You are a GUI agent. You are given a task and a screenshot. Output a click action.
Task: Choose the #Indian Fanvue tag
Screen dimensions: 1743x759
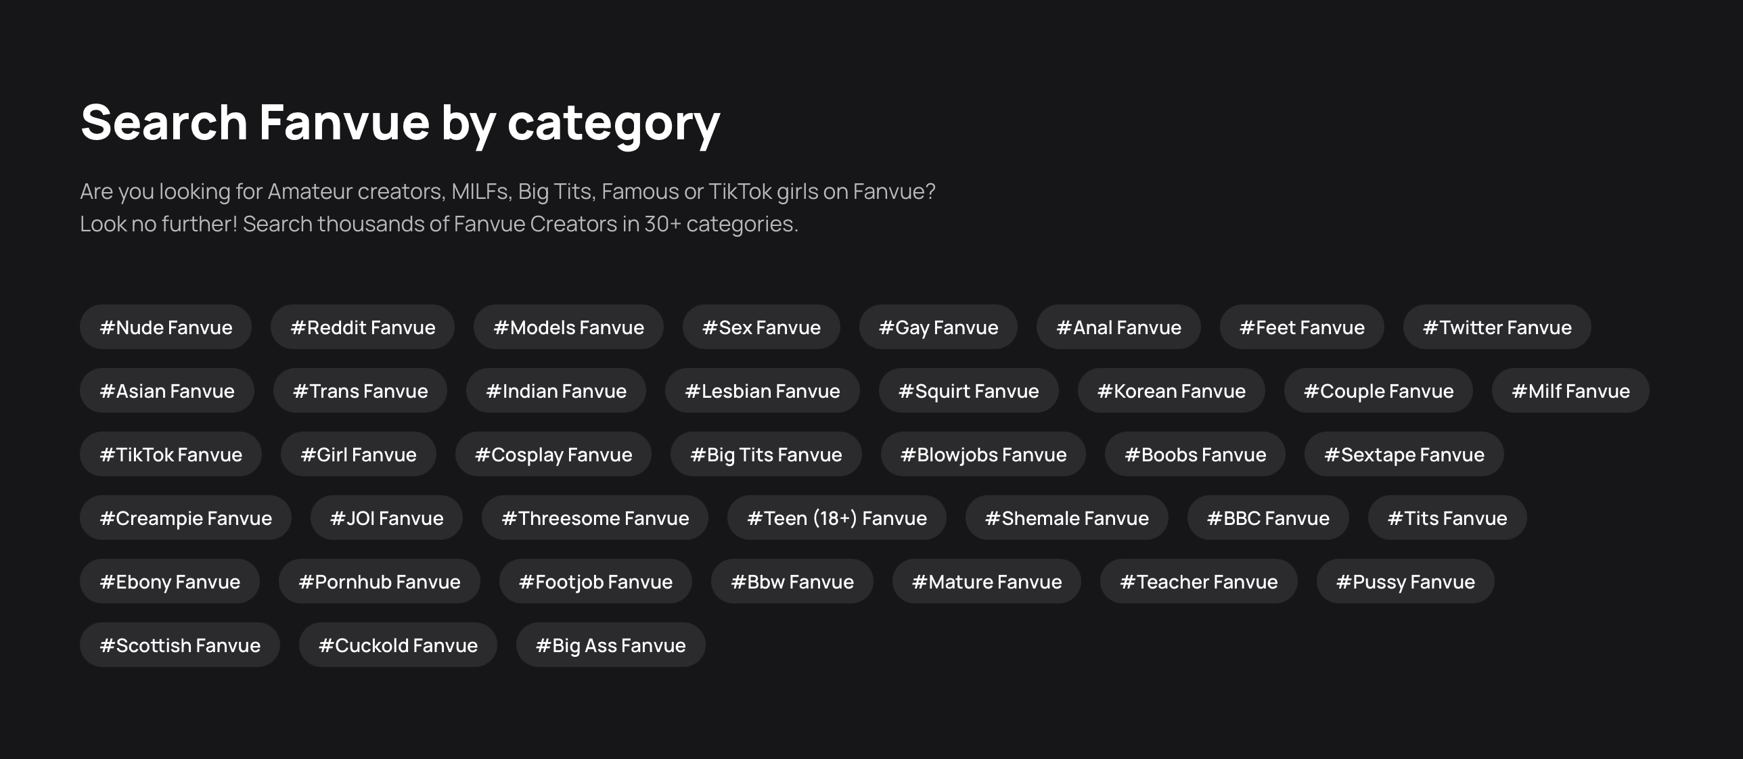point(556,391)
